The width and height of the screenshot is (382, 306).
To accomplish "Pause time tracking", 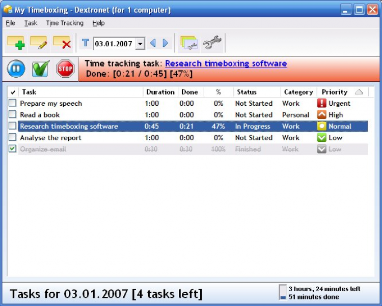I will [16, 69].
